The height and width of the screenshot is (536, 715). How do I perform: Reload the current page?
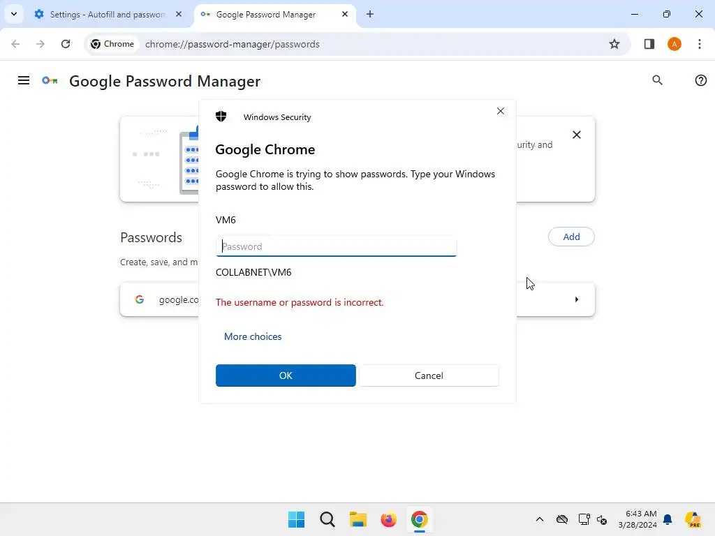coord(66,44)
